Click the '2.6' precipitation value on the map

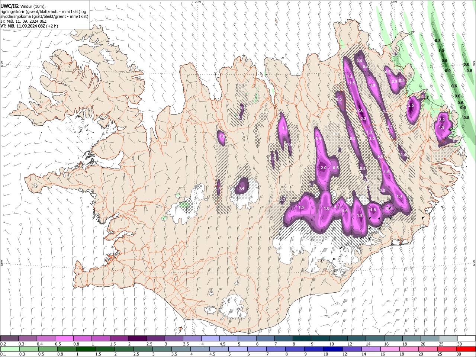click(360, 110)
